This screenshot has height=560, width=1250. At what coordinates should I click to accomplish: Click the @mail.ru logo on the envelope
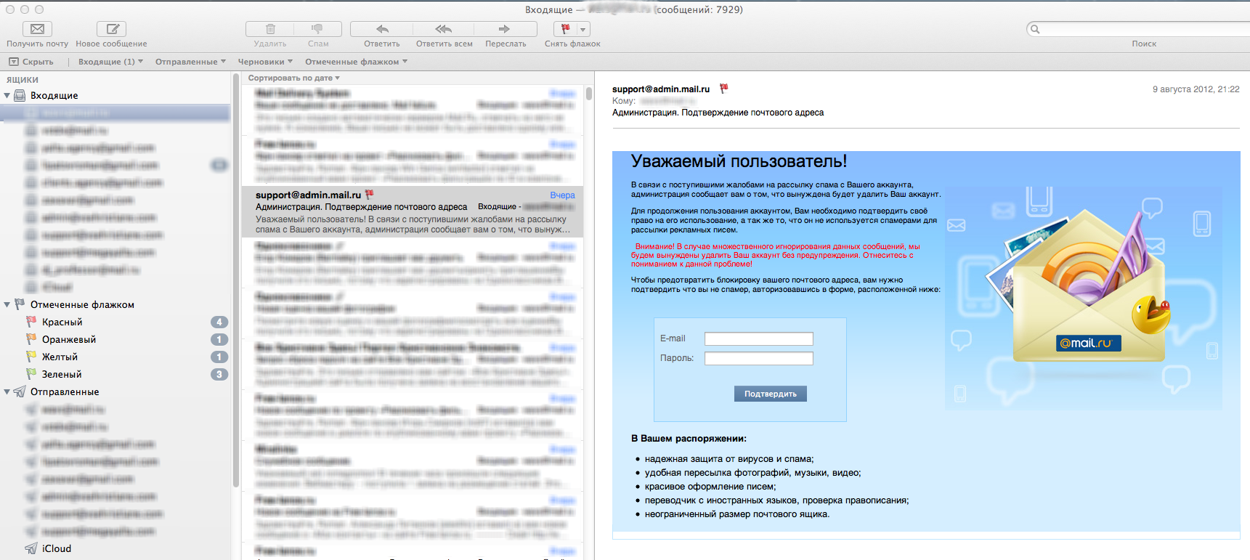1088,343
